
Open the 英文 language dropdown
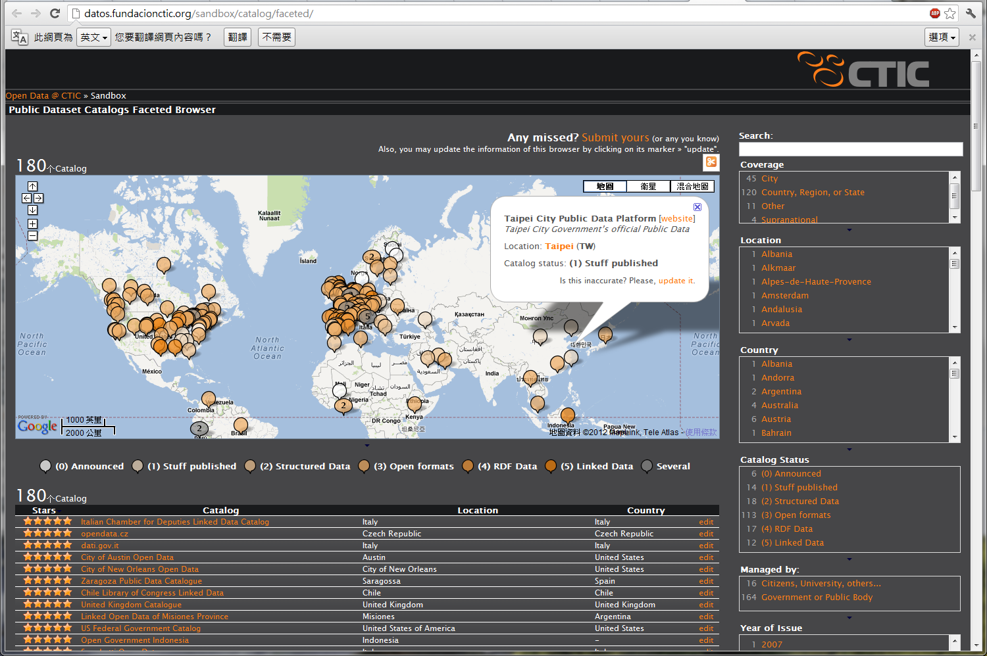pyautogui.click(x=93, y=37)
